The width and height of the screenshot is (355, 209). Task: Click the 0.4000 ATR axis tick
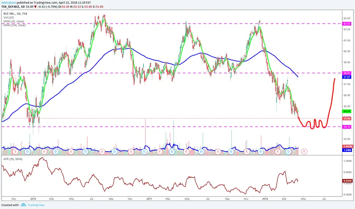coord(347,194)
